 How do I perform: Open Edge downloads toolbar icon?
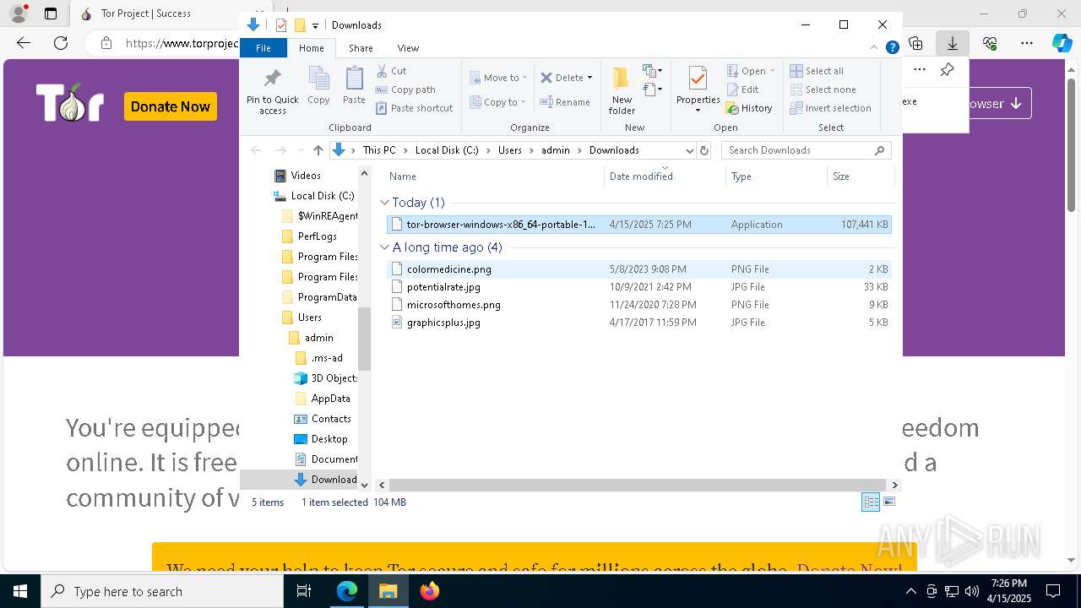pyautogui.click(x=953, y=42)
